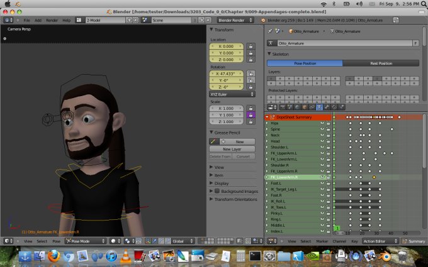Viewport: 428px width, 267px height.
Task: Open the Pose Mode dropdown
Action: [86, 241]
